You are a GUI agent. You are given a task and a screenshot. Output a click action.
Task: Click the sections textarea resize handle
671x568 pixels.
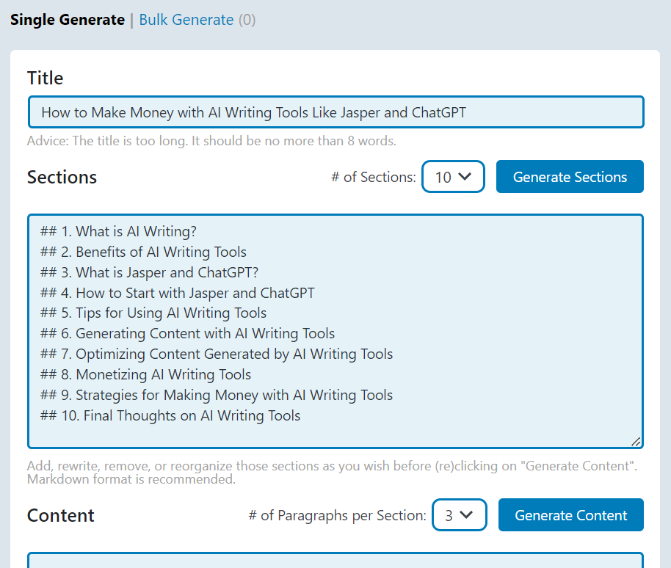click(636, 442)
